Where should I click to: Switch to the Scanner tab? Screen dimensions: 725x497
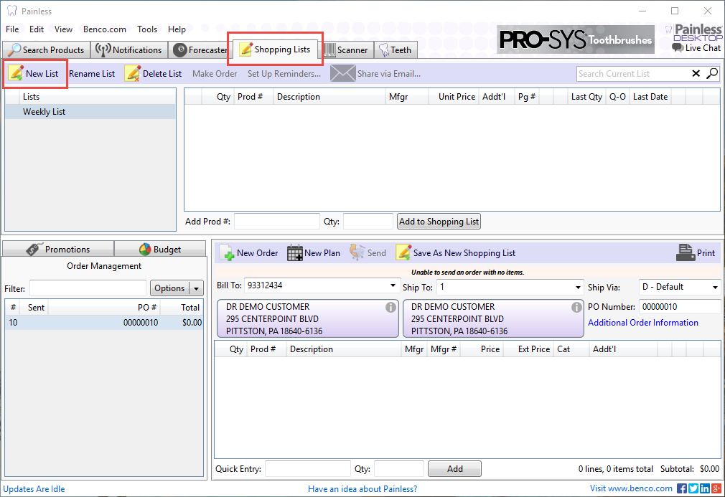[x=346, y=50]
